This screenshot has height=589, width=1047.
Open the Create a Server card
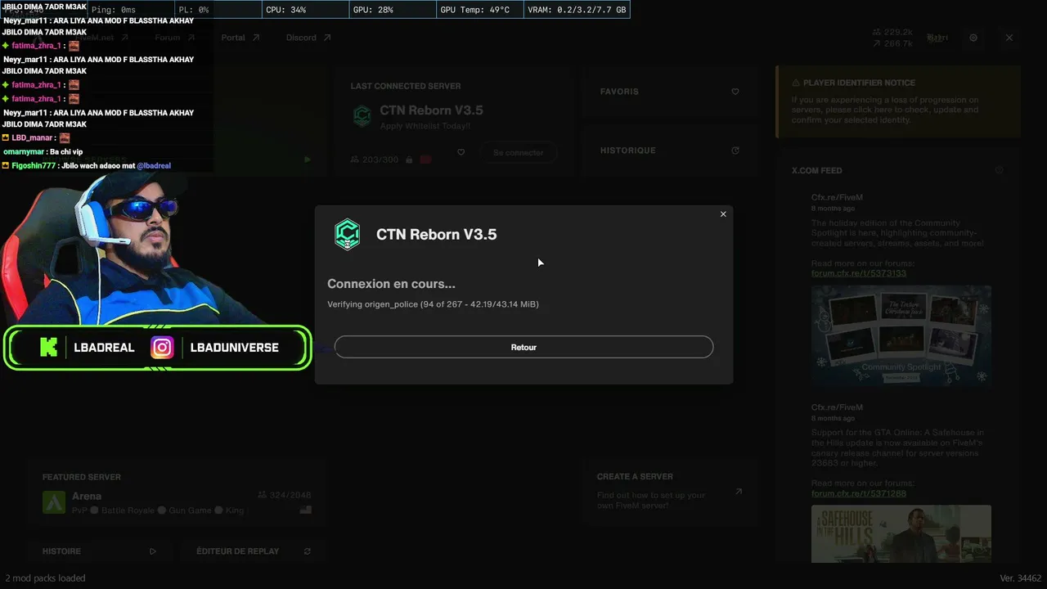pyautogui.click(x=670, y=493)
